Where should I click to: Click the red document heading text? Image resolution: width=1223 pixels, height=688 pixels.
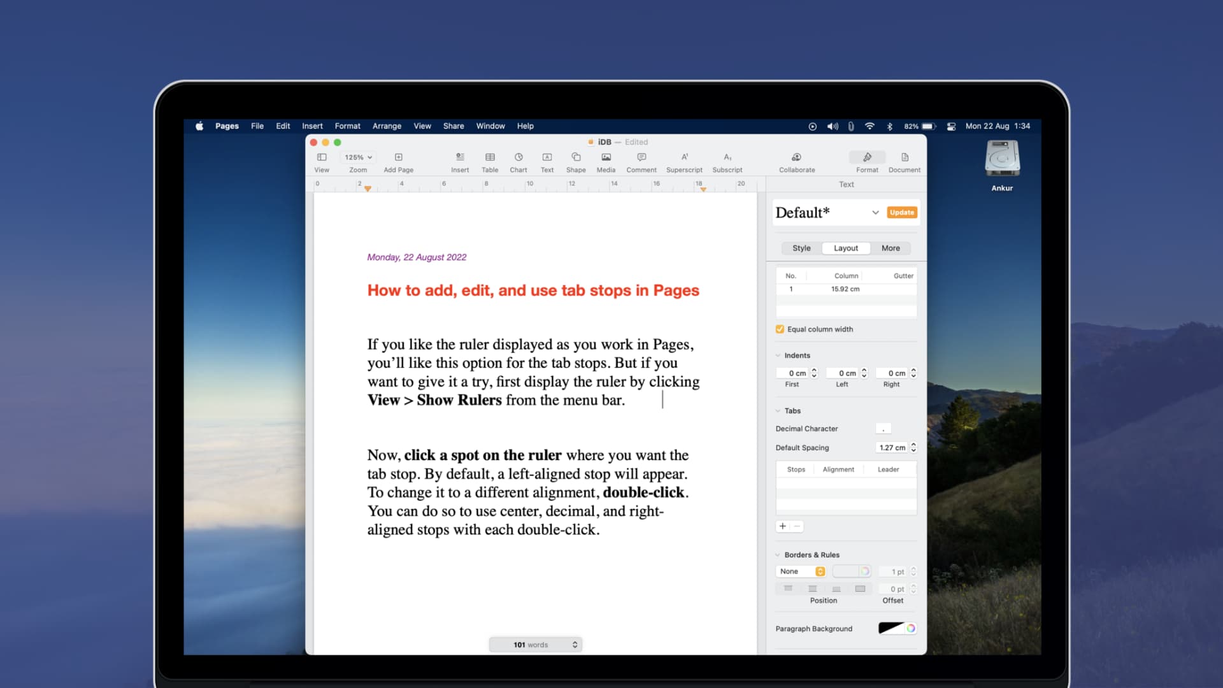(x=533, y=290)
